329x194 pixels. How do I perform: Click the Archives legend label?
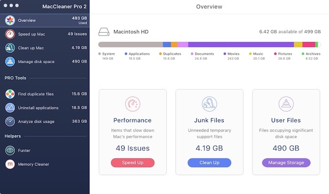(x=313, y=54)
